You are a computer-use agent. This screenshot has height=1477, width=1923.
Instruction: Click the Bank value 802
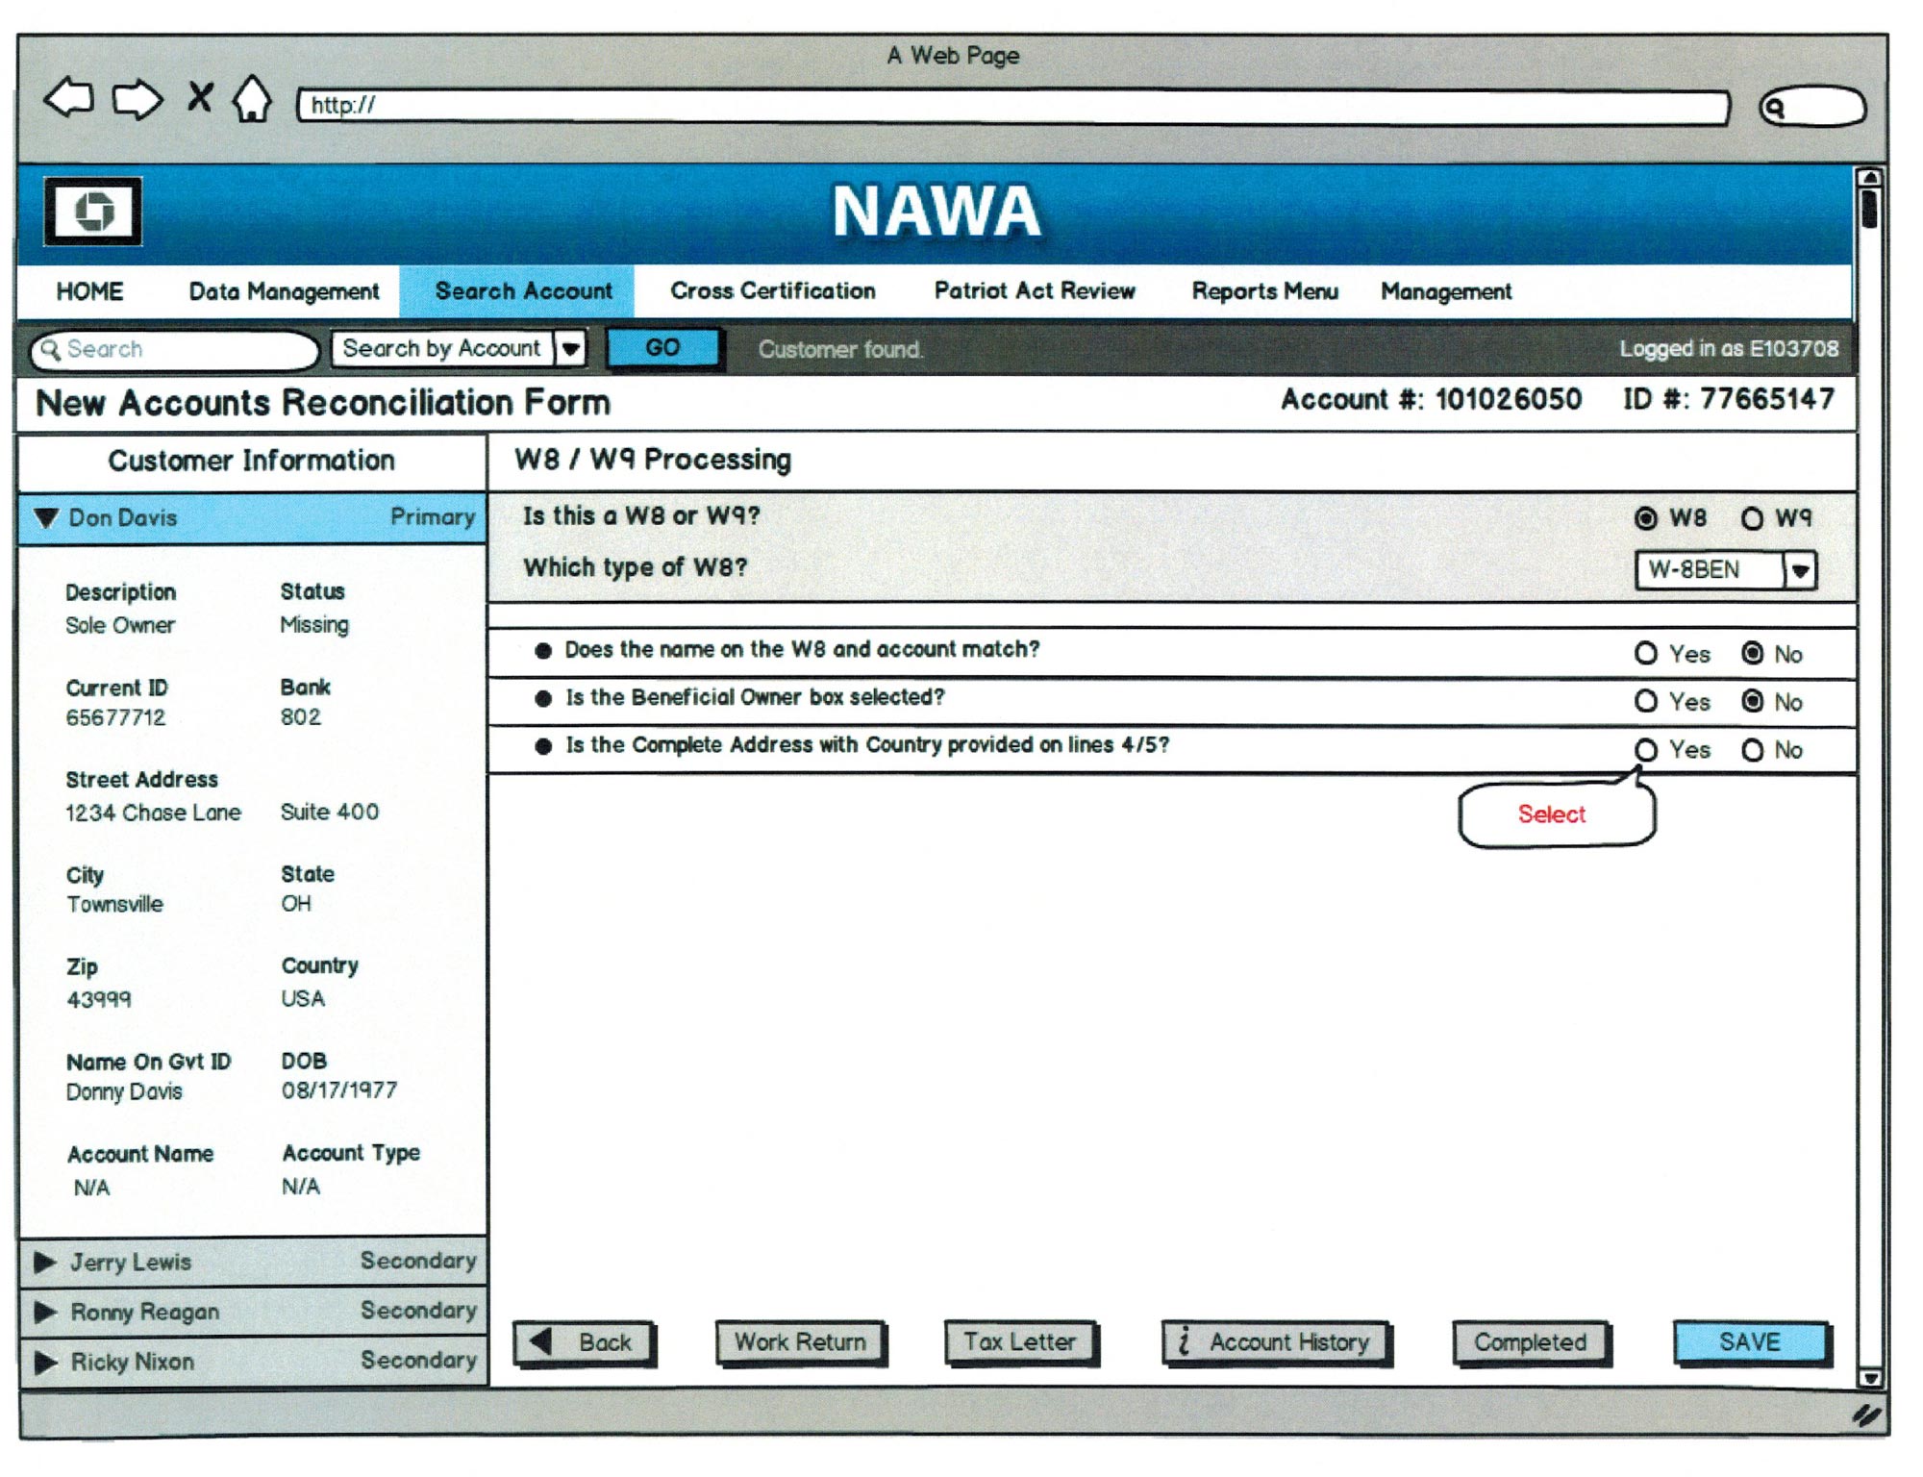300,717
